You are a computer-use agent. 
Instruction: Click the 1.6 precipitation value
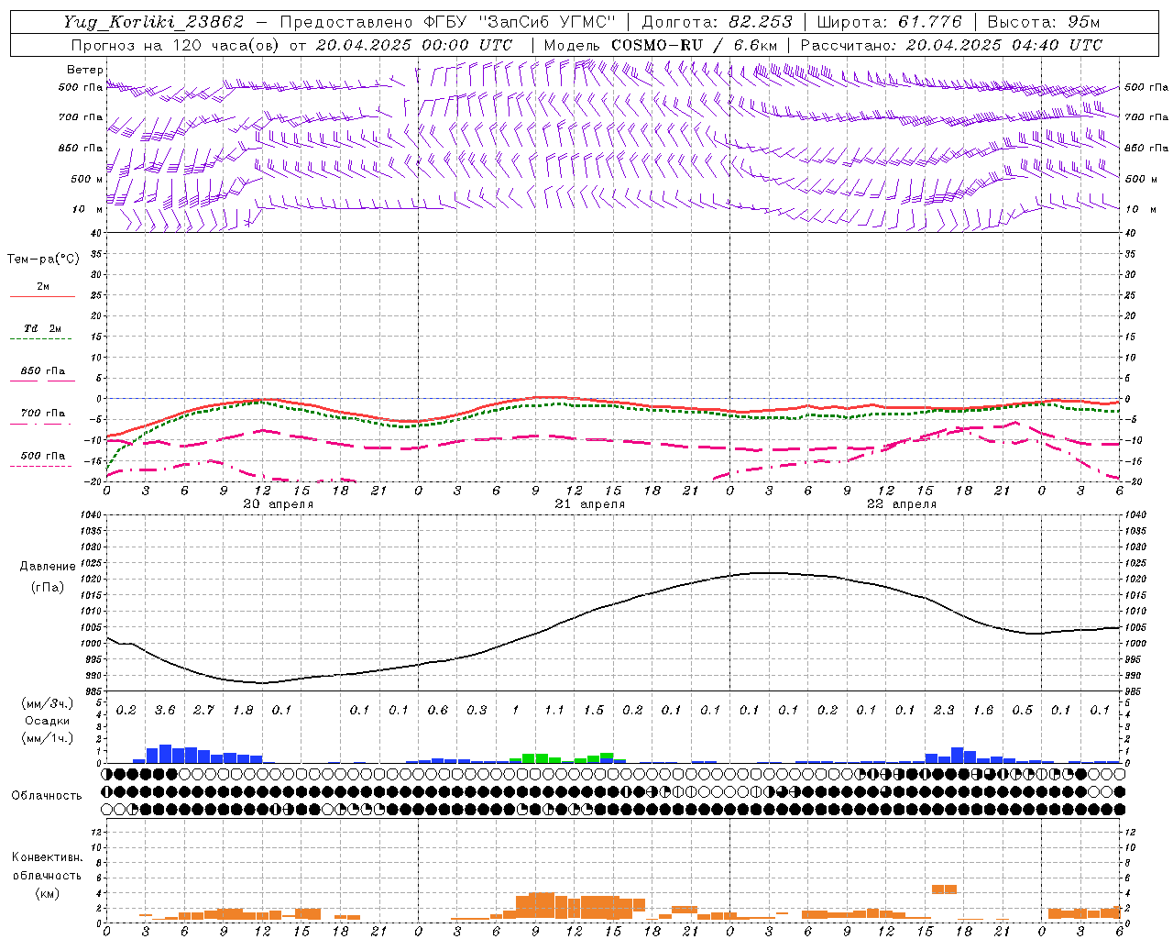click(x=983, y=711)
